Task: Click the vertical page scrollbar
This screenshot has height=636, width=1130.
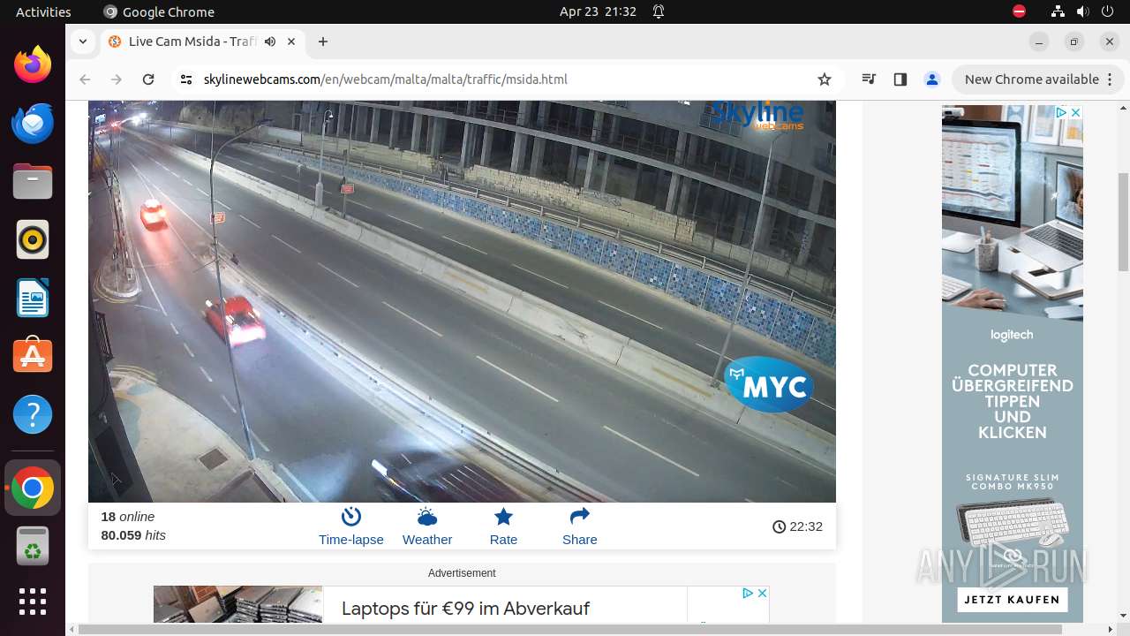Action: tap(1123, 221)
